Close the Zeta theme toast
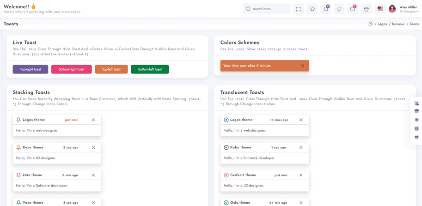This screenshot has width=422, height=206. click(93, 175)
